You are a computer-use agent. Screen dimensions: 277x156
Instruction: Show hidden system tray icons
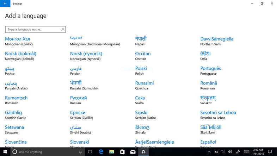209,152
